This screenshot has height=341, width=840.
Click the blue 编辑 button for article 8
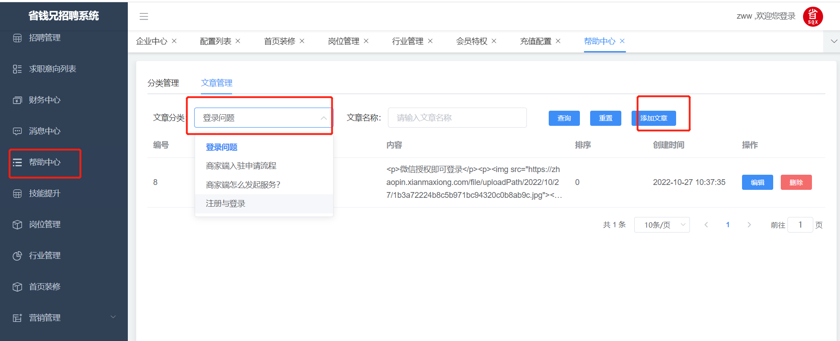click(x=757, y=182)
